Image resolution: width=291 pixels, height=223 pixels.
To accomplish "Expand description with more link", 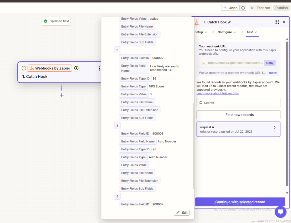I will [273, 73].
